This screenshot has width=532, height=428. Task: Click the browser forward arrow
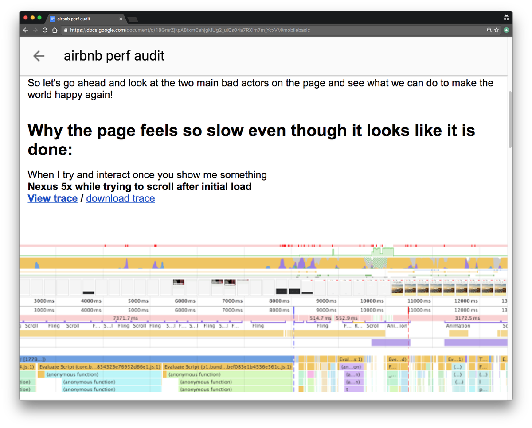pos(35,30)
